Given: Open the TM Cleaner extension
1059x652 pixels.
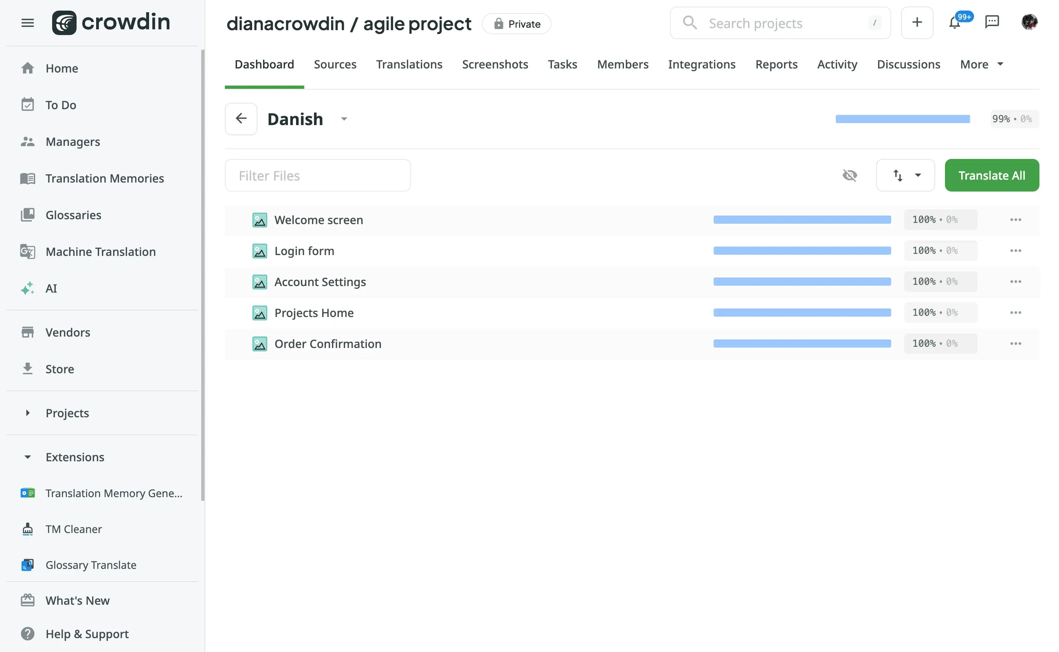Looking at the screenshot, I should click(73, 529).
